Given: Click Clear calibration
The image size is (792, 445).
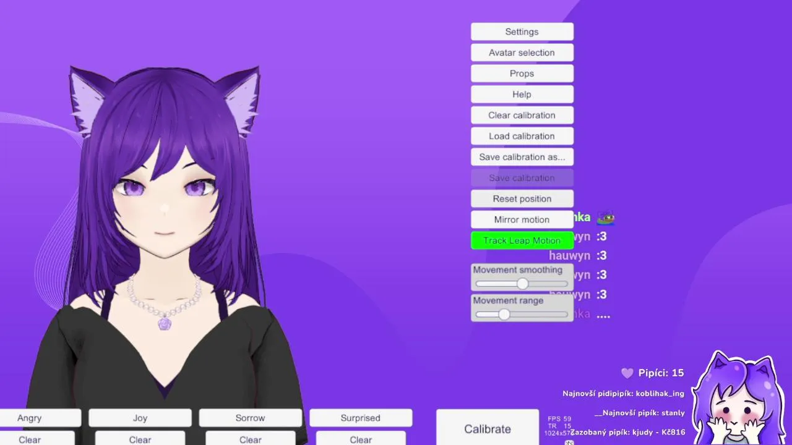Looking at the screenshot, I should tap(522, 116).
